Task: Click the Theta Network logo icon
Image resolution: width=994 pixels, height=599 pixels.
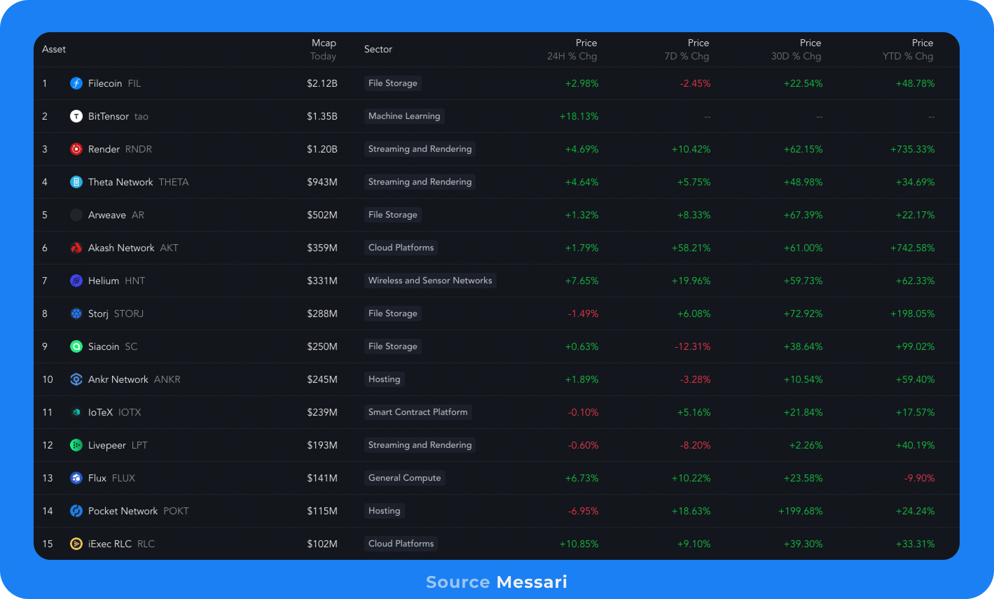Action: point(76,182)
